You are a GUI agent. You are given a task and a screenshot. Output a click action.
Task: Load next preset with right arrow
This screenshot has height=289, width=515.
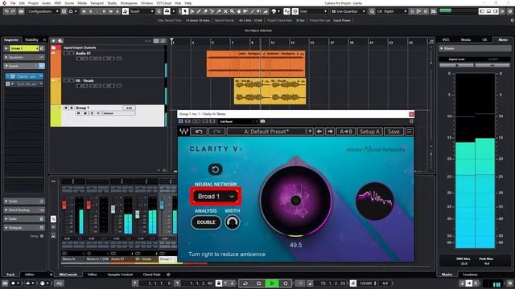tap(330, 132)
